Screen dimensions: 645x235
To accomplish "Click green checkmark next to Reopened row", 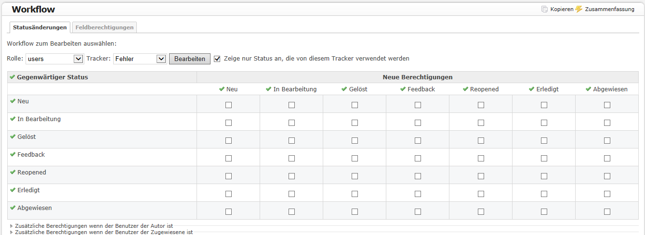I will pyautogui.click(x=13, y=172).
